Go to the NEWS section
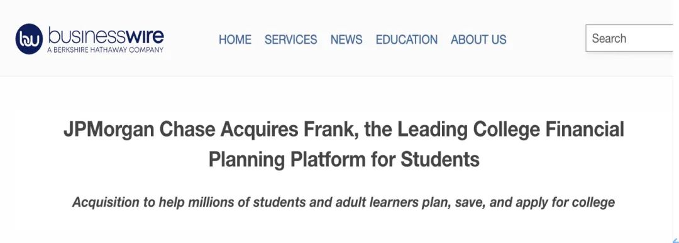The image size is (679, 243). (346, 39)
